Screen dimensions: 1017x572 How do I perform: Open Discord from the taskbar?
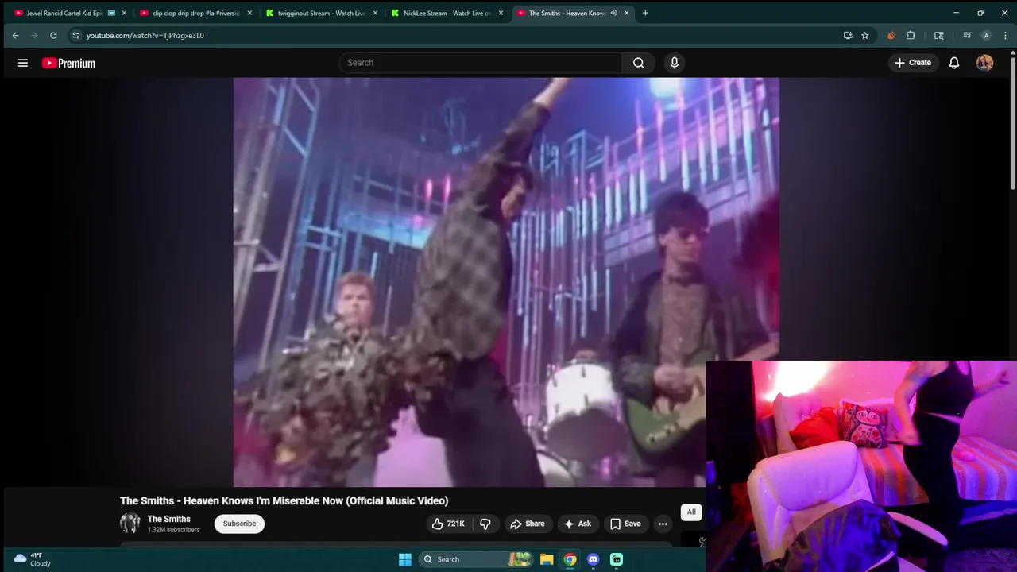click(x=593, y=559)
